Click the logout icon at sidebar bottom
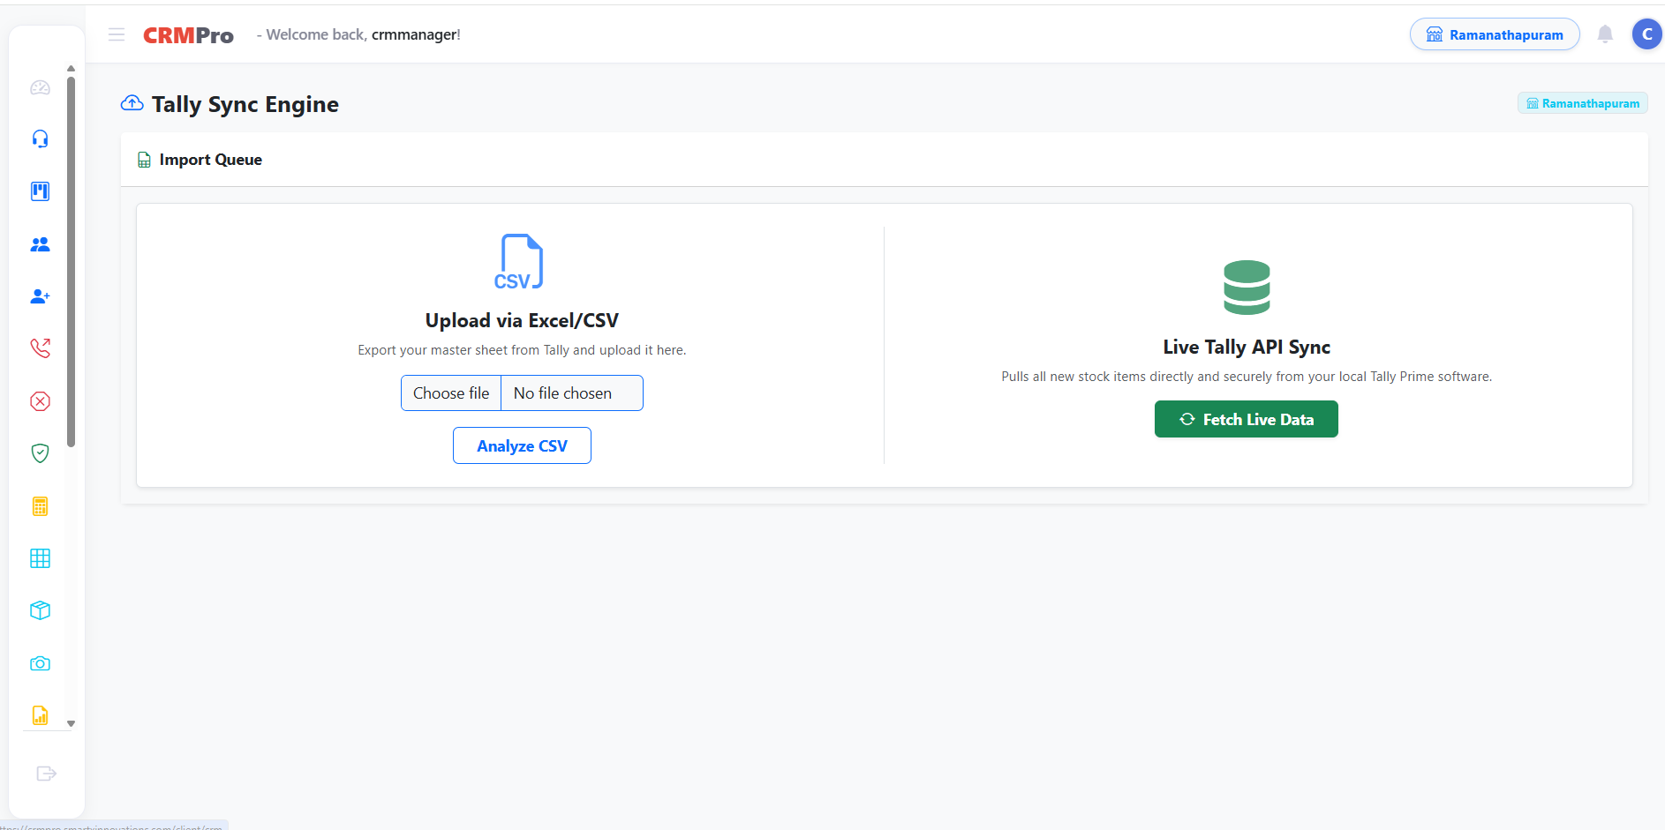 (46, 774)
